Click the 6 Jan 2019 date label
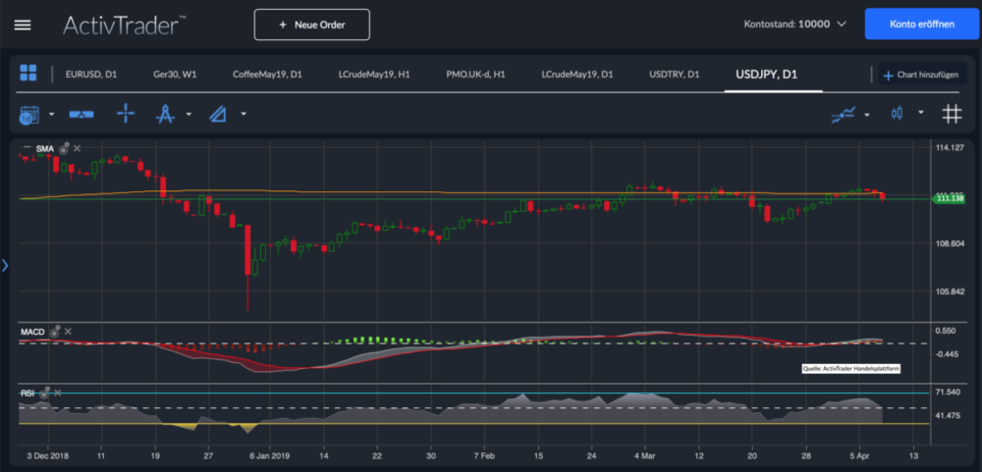Viewport: 982px width, 472px height. (270, 456)
